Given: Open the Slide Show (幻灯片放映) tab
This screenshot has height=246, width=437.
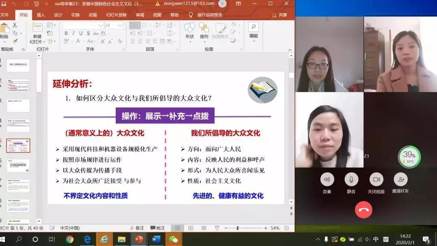Looking at the screenshot, I should (x=116, y=15).
